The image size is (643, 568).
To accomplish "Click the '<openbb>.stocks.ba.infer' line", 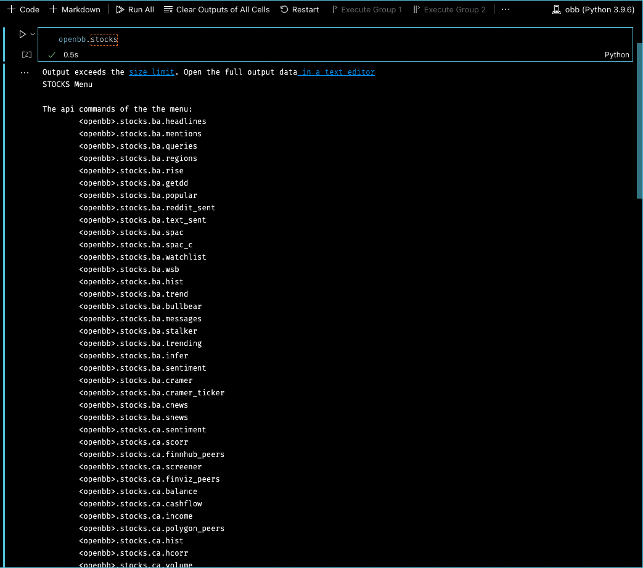I will tap(134, 356).
